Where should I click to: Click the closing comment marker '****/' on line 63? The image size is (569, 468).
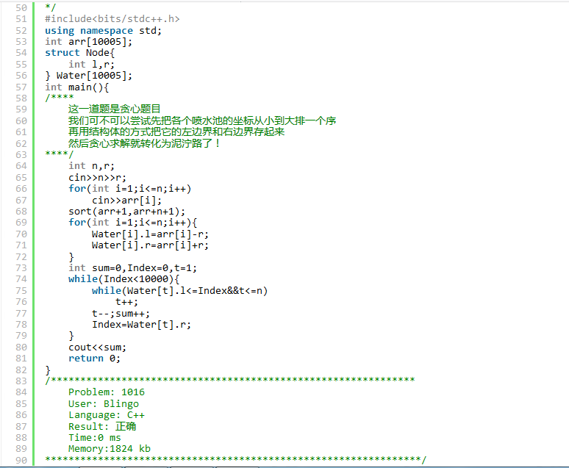(x=60, y=154)
